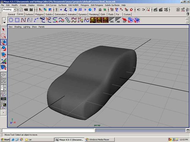Switch to single perspective view layout
Viewport: 190px width, 142px height.
click(x=4, y=75)
